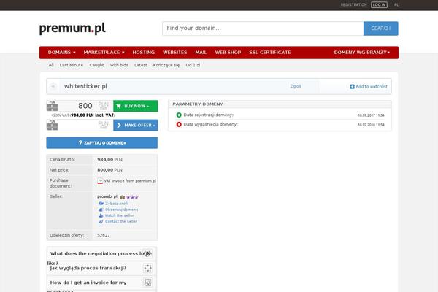Click the icon beside Obserwuj domenę
This screenshot has height=292, width=438.
coord(101,210)
